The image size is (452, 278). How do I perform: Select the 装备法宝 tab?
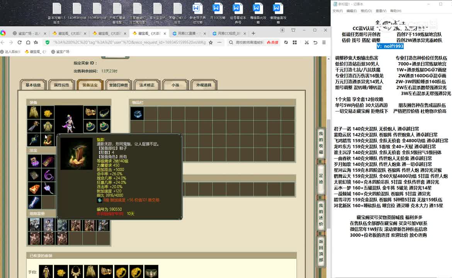pyautogui.click(x=90, y=85)
